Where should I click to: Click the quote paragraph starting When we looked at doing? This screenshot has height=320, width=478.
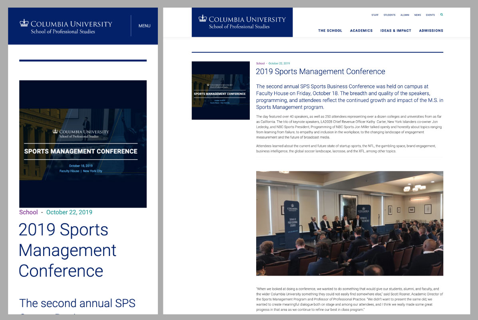(x=349, y=299)
